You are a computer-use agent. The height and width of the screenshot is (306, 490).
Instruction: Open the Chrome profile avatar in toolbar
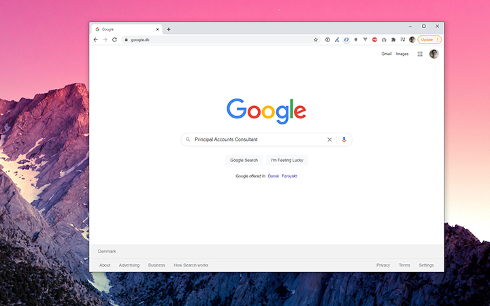click(x=412, y=39)
